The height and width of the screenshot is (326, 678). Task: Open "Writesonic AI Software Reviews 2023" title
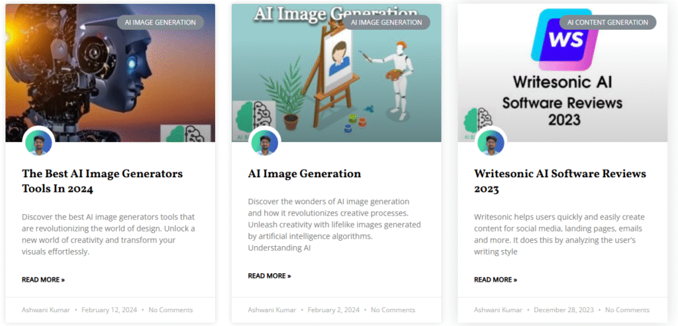559,181
